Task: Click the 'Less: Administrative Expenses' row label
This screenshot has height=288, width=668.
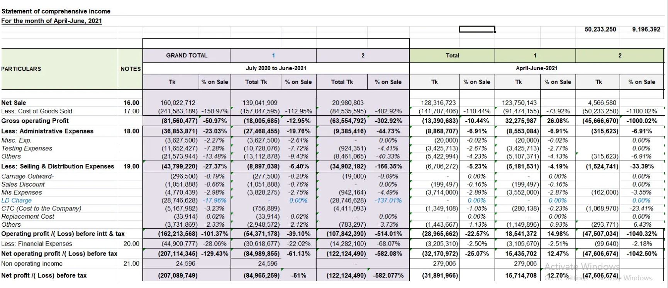Action: (x=47, y=131)
